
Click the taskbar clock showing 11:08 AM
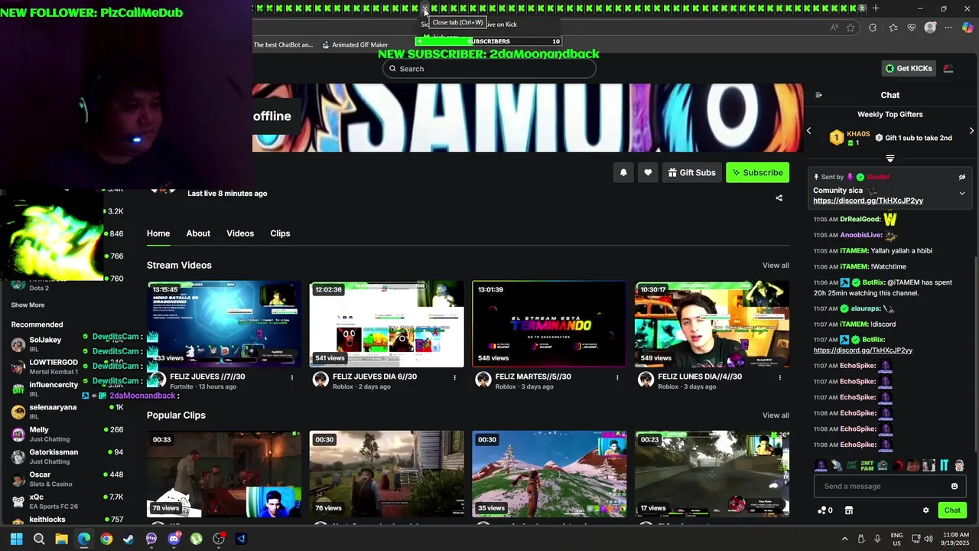(x=956, y=539)
